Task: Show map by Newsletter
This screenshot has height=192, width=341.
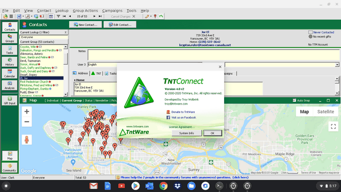Action: pos(102,100)
